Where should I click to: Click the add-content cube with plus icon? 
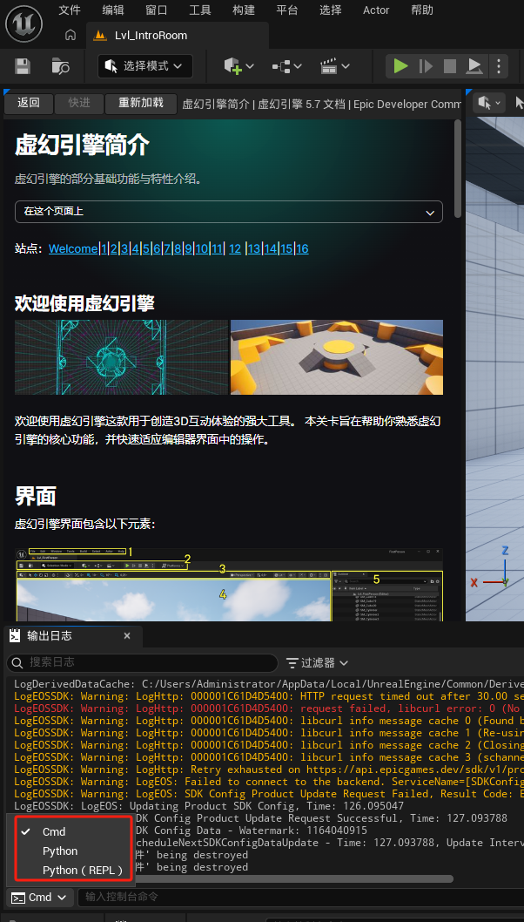[233, 66]
